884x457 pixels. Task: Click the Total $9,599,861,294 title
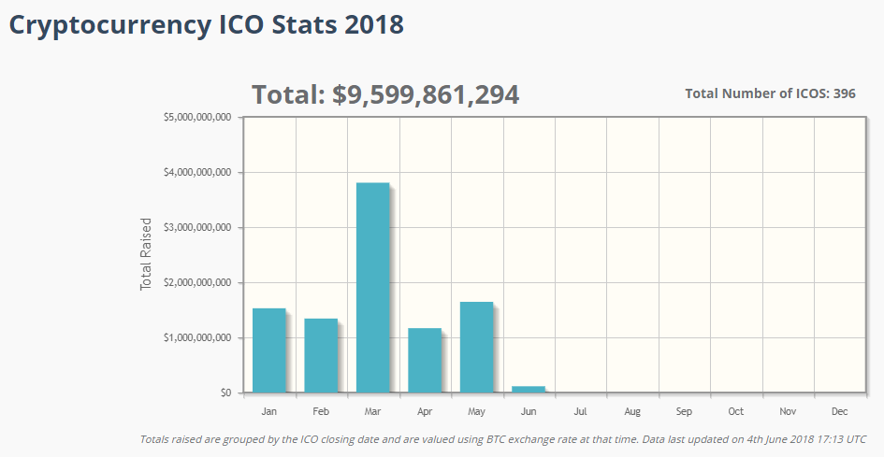coord(385,94)
